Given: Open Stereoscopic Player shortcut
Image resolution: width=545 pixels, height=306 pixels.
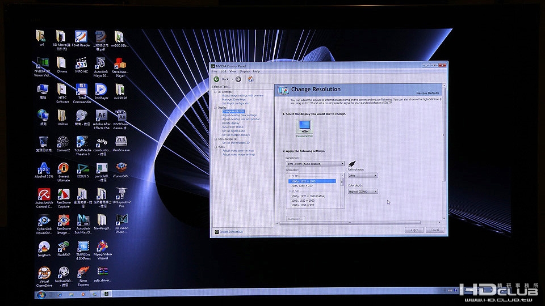Looking at the screenshot, I should click(x=120, y=67).
